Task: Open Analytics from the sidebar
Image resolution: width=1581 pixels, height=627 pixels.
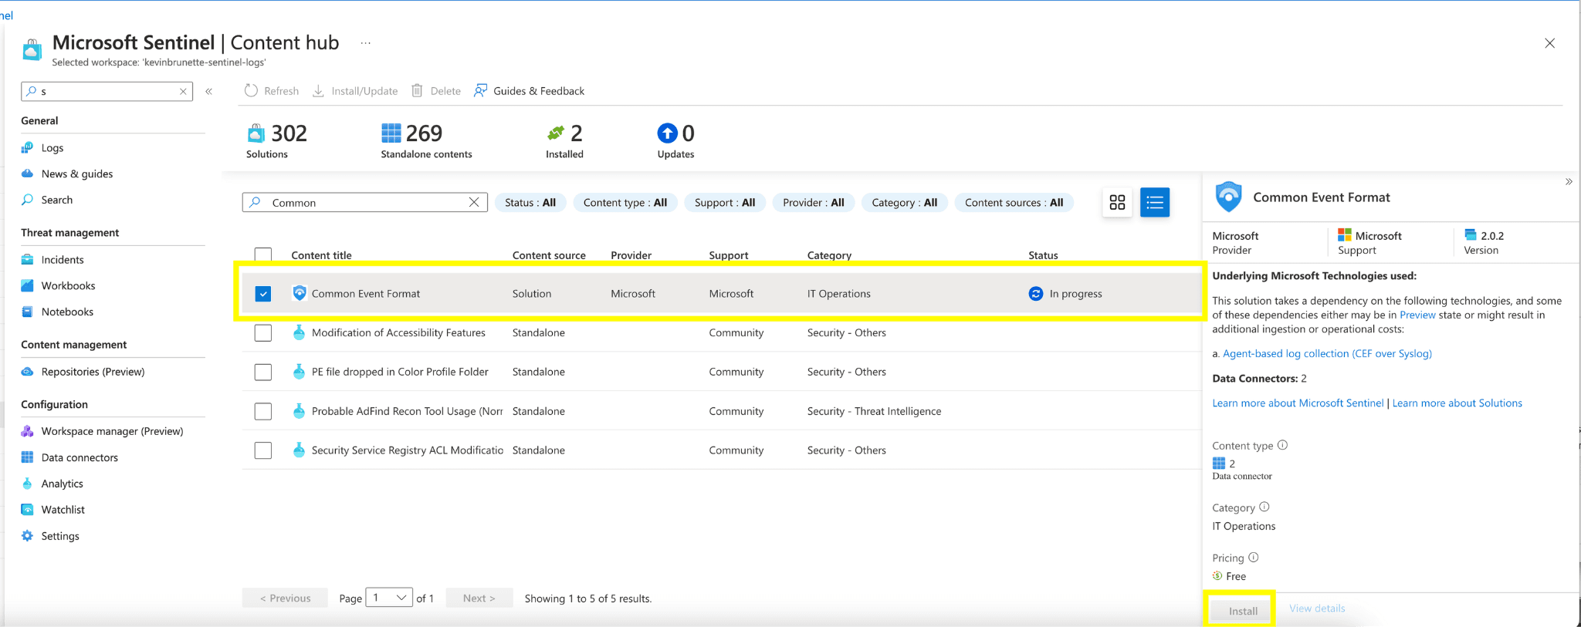Action: tap(62, 484)
